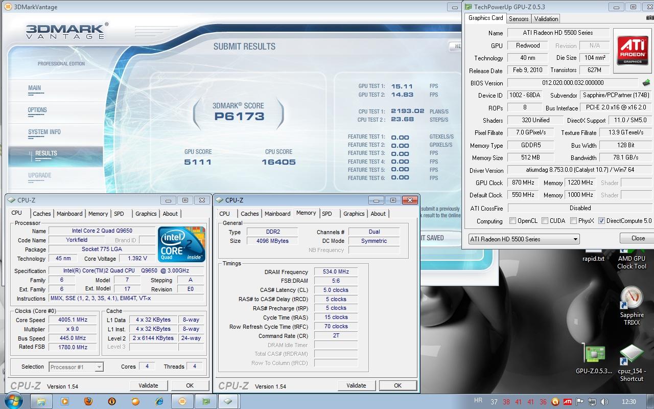Open the About tab in left CPU-Z window
The height and width of the screenshot is (409, 654).
[x=170, y=214]
